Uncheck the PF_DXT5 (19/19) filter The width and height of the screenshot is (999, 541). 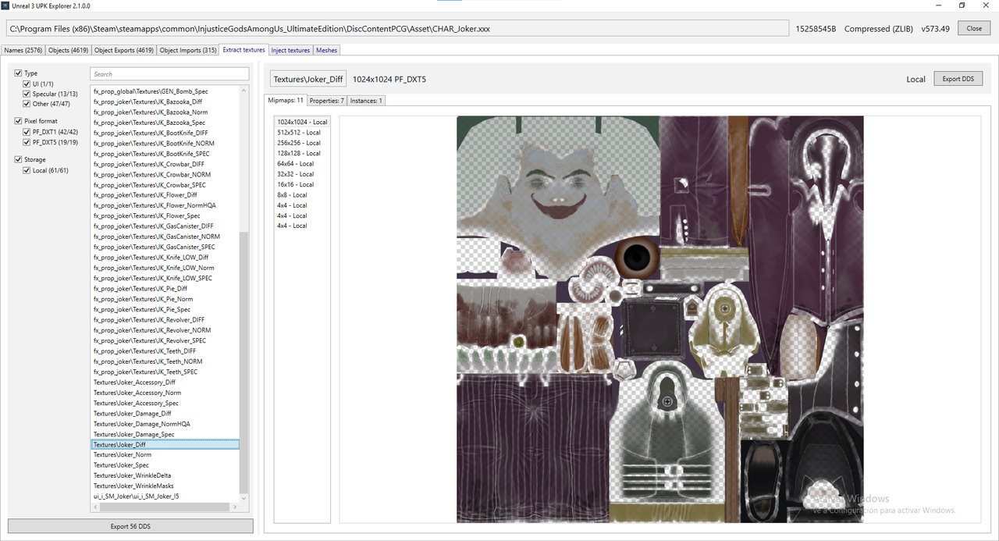point(27,142)
